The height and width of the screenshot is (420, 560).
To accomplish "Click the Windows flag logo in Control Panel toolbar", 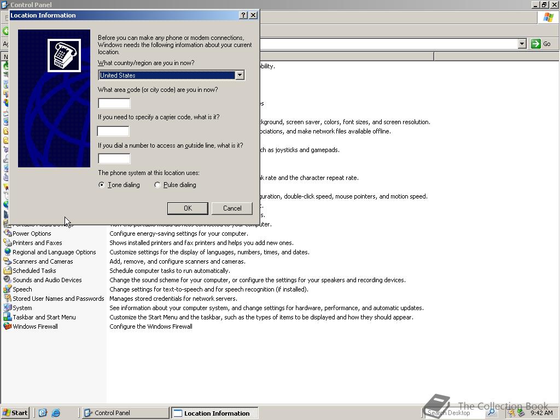I will tap(548, 17).
